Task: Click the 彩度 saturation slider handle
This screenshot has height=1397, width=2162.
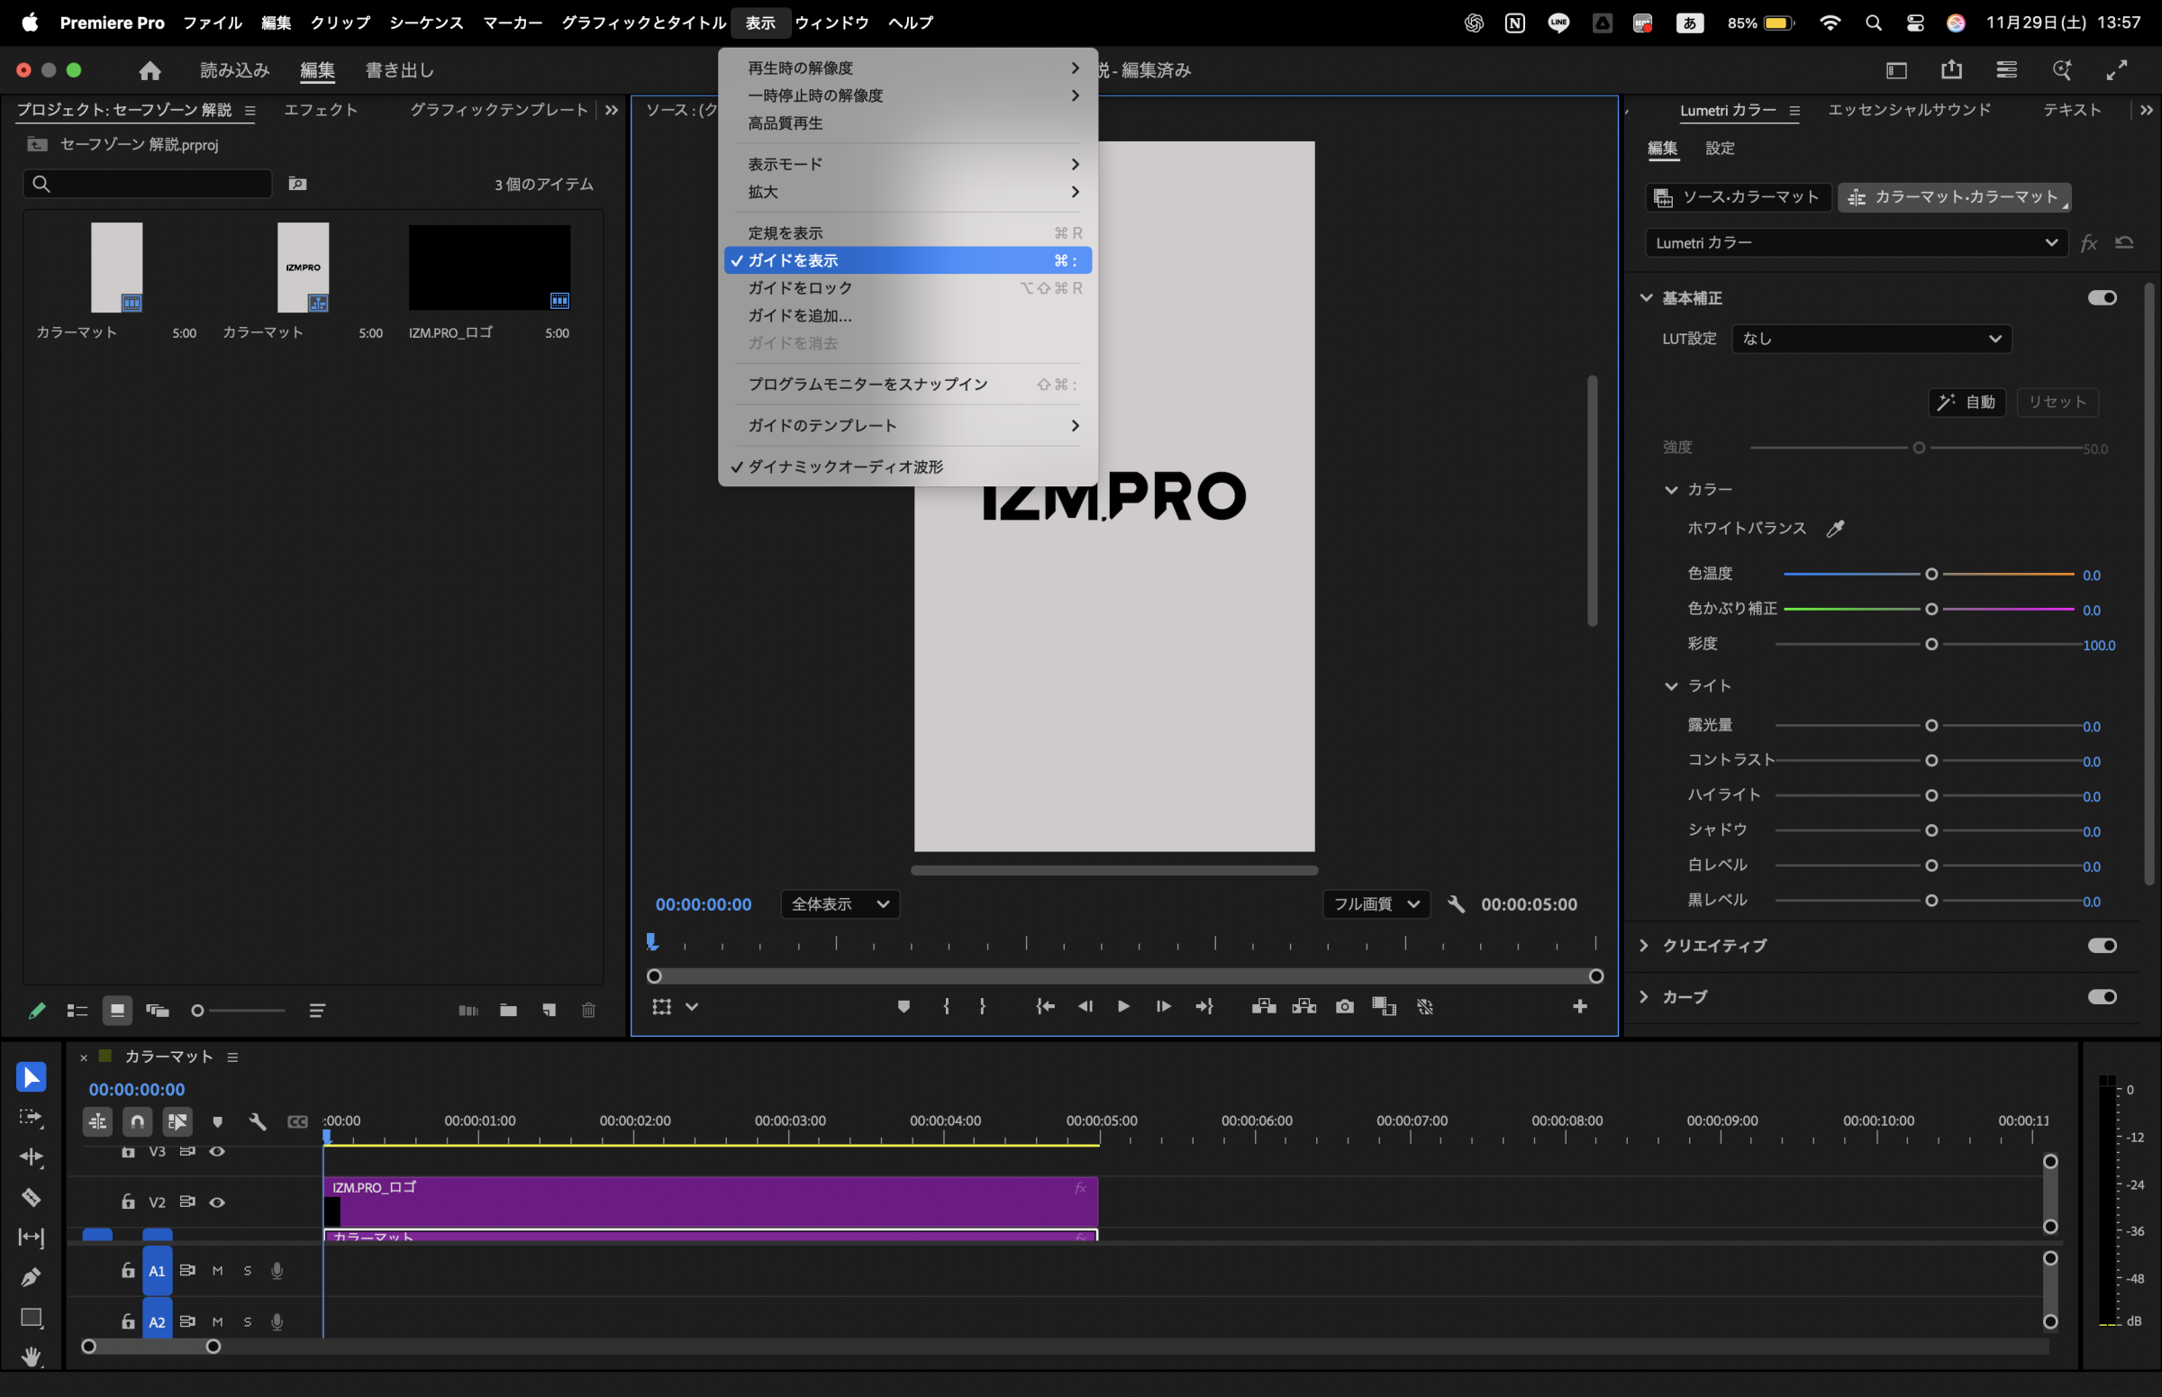Action: (x=1930, y=644)
